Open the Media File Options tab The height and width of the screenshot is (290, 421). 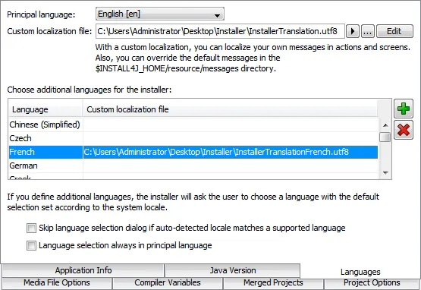click(x=57, y=283)
